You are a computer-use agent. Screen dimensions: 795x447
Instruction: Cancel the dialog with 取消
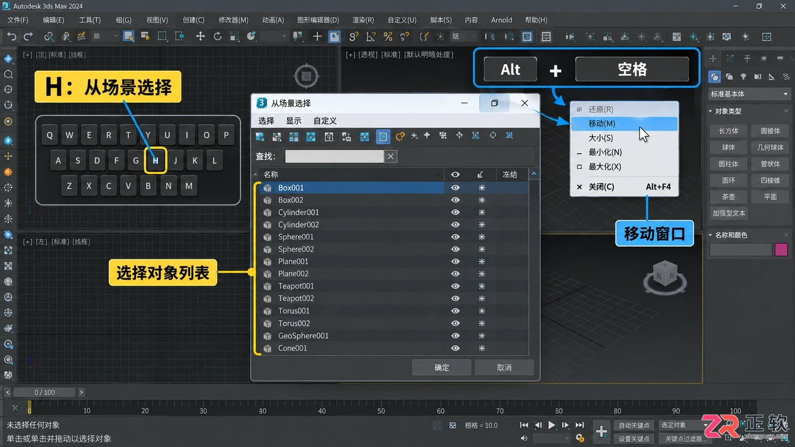coord(504,368)
